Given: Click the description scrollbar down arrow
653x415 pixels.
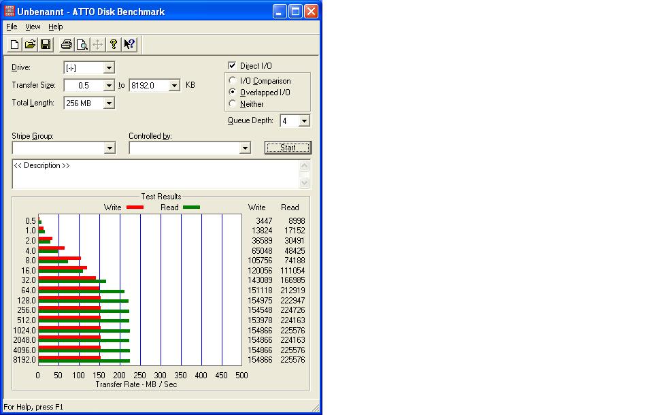Looking at the screenshot, I should (305, 182).
